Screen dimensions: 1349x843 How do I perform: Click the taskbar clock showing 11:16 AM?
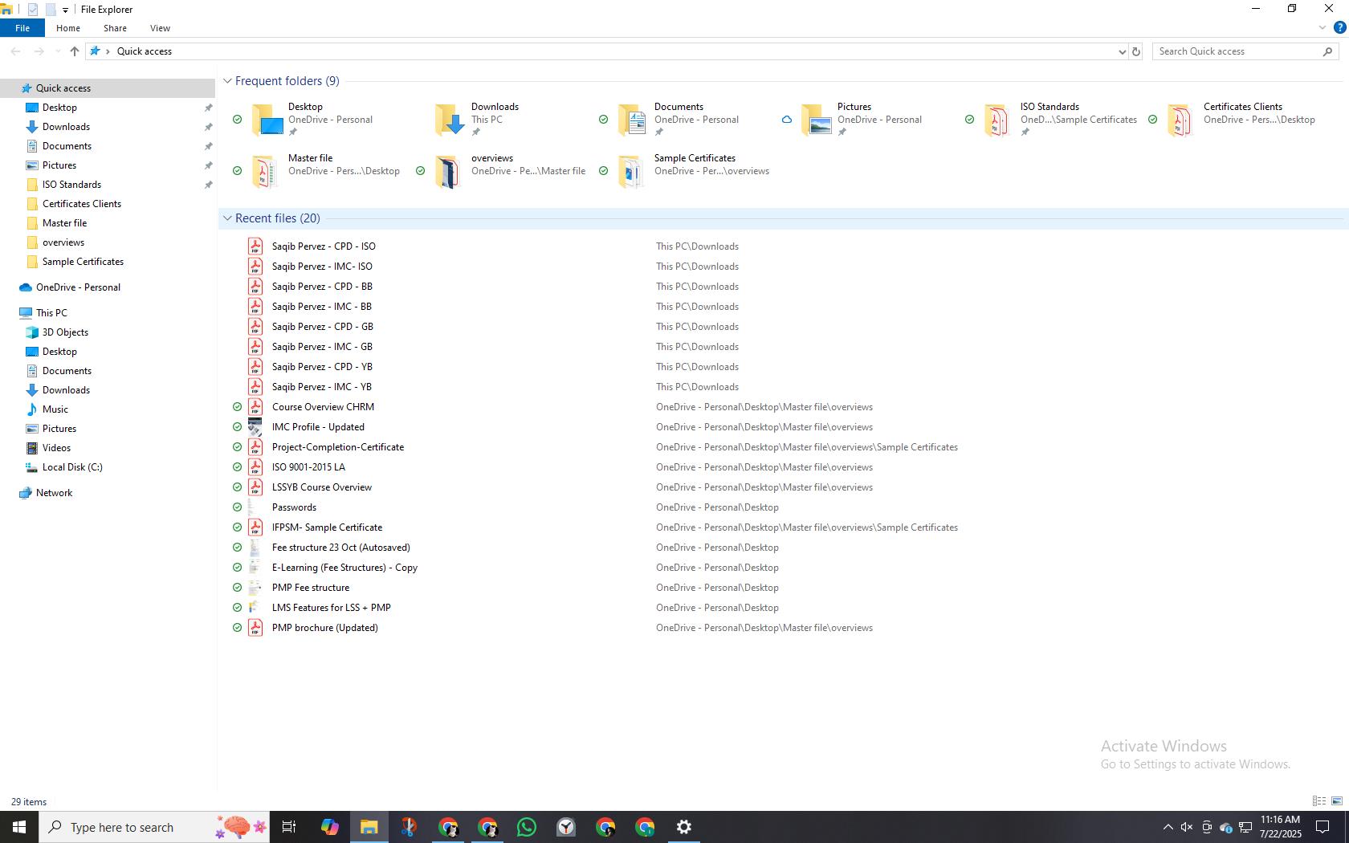click(x=1280, y=827)
